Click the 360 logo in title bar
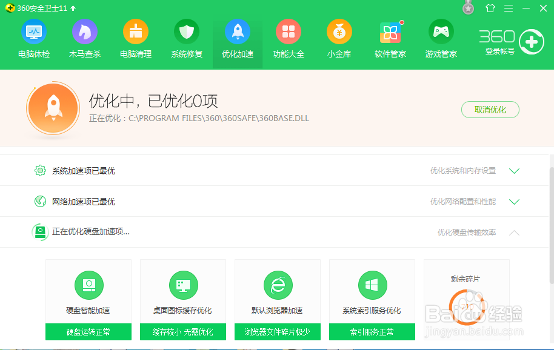 coord(10,8)
